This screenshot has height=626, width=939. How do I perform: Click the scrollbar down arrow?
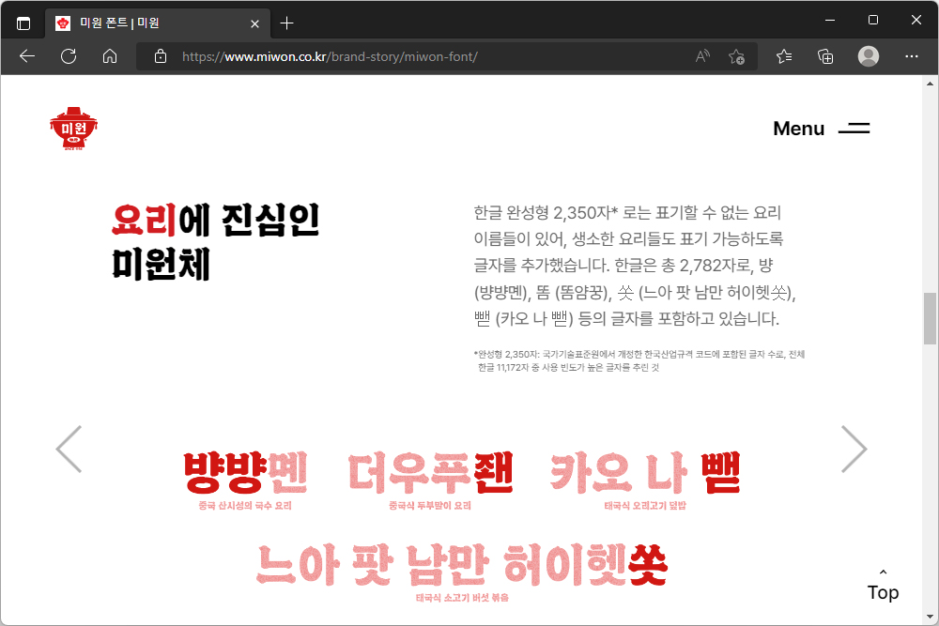point(930,617)
